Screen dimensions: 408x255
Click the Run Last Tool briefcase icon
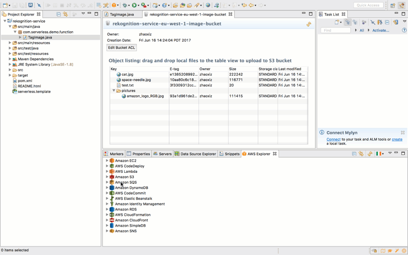click(144, 5)
